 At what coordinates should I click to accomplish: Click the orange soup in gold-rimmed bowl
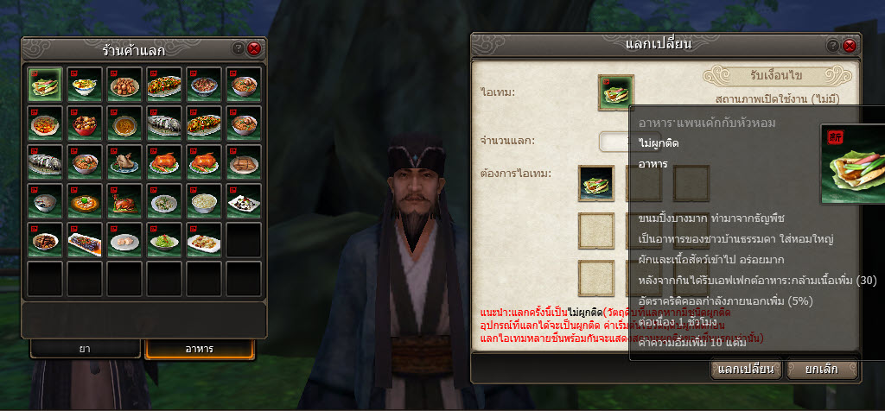[x=124, y=123]
